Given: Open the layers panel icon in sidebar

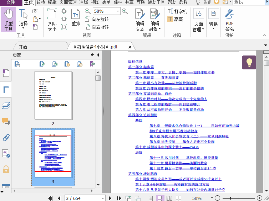Looking at the screenshot, I should click(x=6, y=105).
